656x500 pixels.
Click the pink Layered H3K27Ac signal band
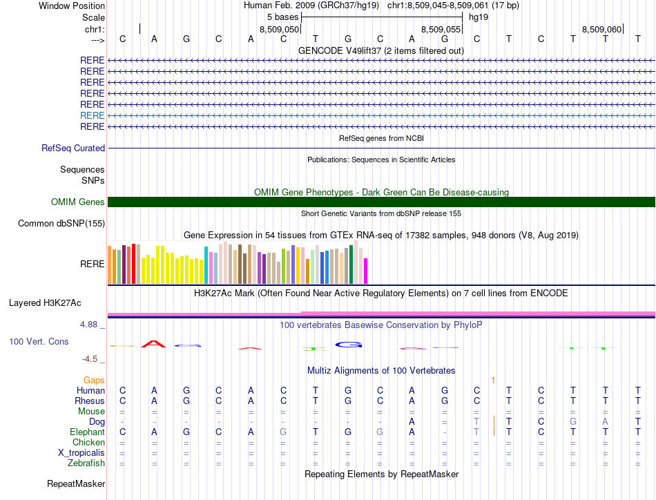point(381,314)
